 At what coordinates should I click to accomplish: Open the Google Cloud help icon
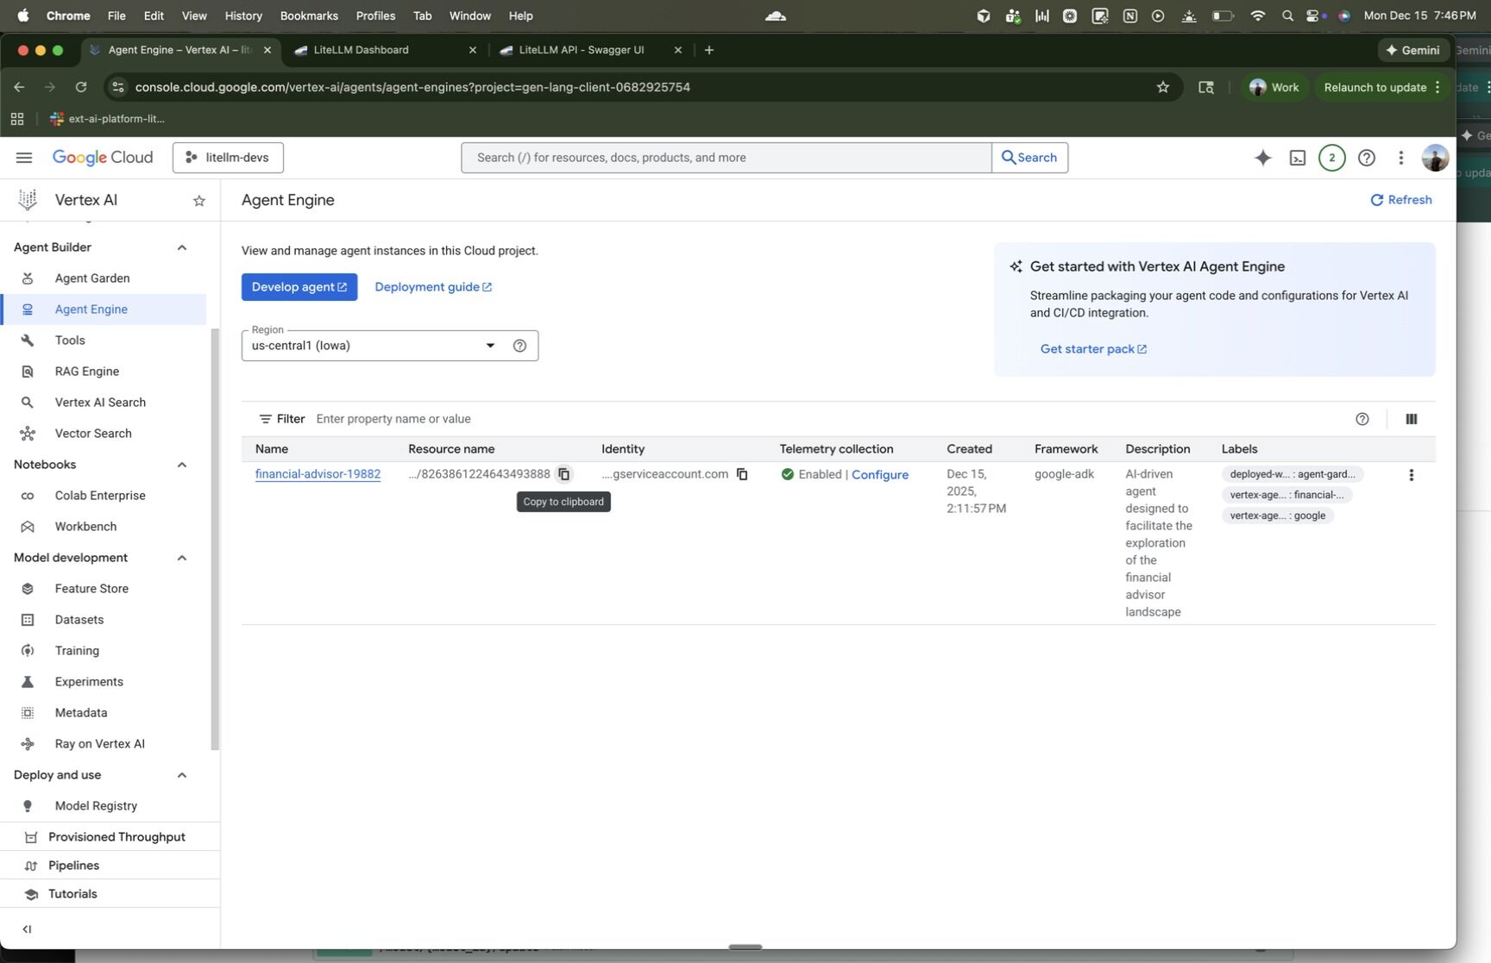coord(1367,158)
